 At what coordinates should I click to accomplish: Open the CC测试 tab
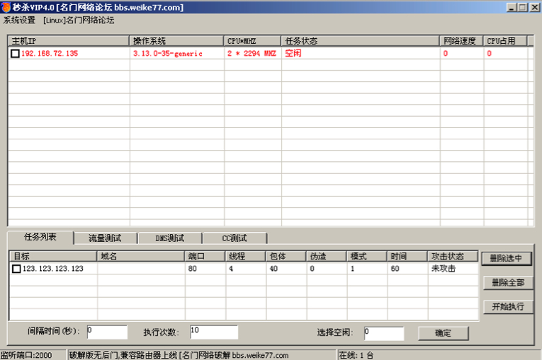(x=235, y=238)
